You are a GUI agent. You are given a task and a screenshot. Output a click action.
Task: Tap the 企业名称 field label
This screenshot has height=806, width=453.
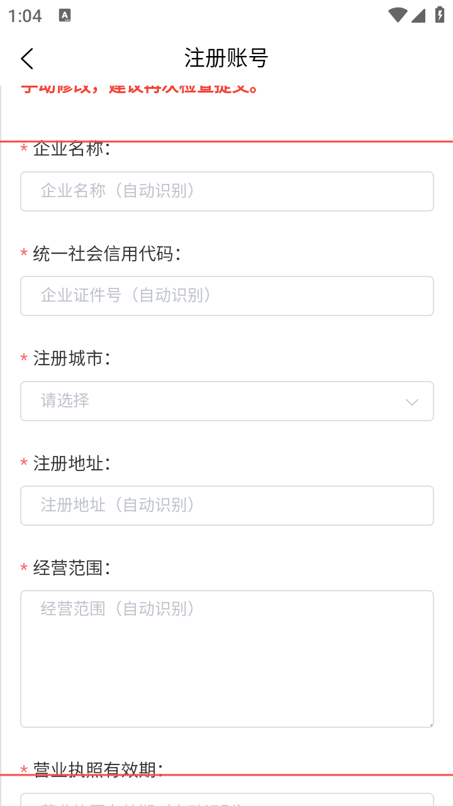point(72,150)
